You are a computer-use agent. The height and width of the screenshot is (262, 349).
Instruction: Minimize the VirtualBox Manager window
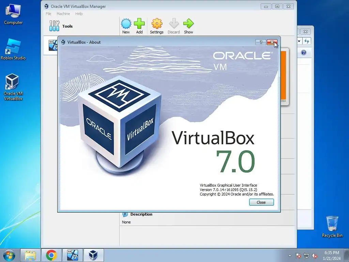point(266,6)
